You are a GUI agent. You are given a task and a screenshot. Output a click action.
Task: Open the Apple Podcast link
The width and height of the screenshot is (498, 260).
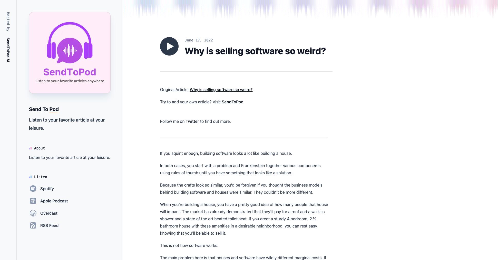pyautogui.click(x=54, y=201)
